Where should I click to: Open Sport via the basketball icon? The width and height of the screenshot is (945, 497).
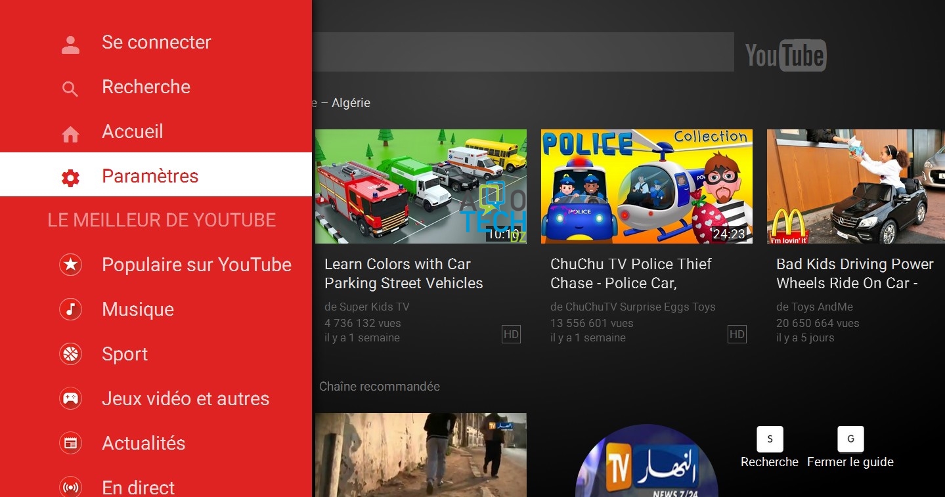coord(70,354)
